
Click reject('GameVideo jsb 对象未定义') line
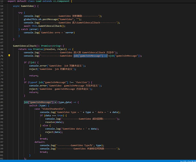coord(52,69)
